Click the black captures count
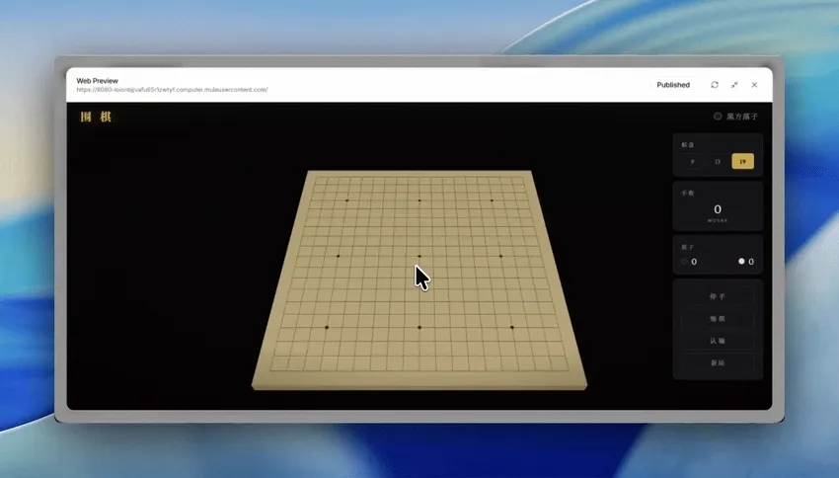The width and height of the screenshot is (839, 478). point(694,262)
